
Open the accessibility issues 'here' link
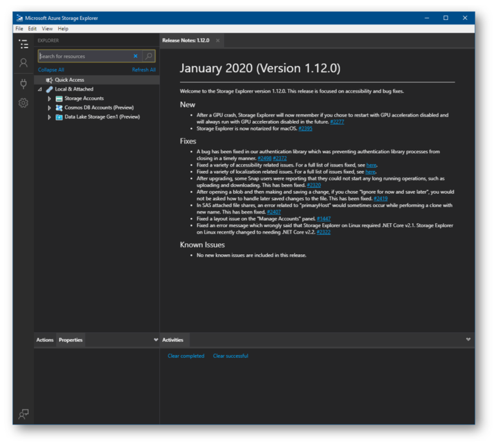click(x=371, y=165)
